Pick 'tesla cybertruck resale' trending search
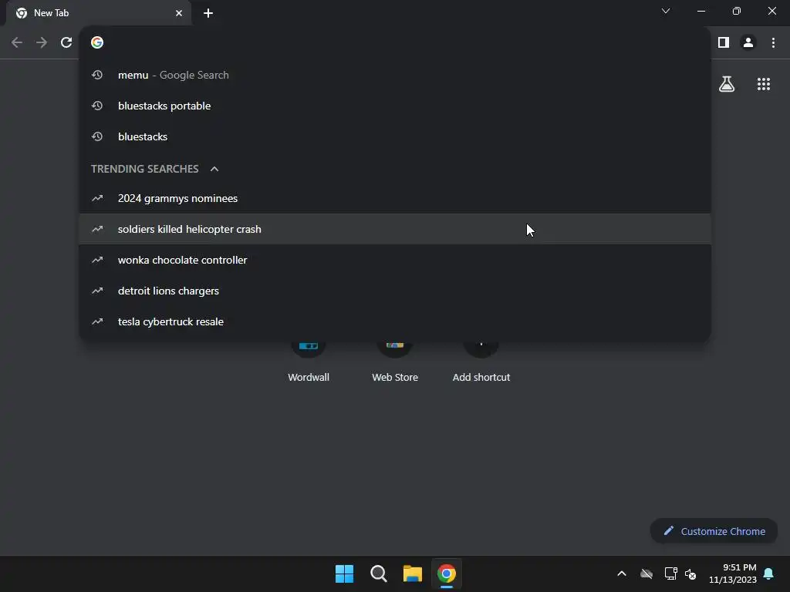 395,321
